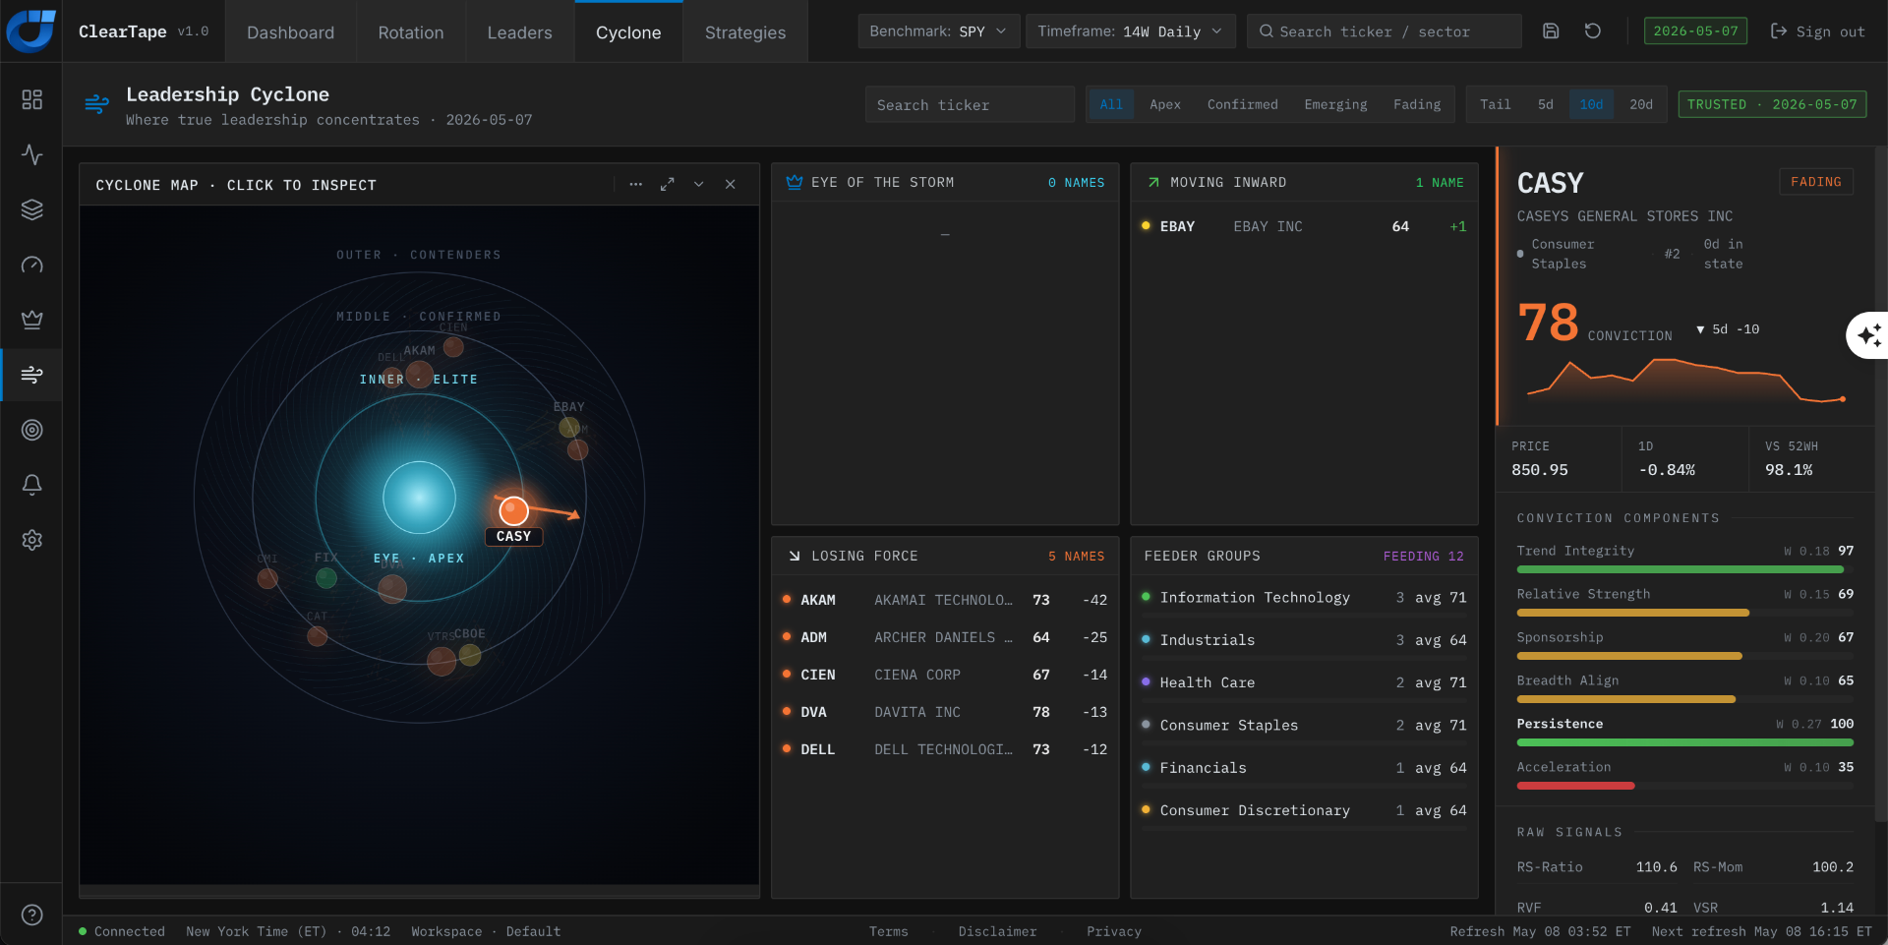1888x945 pixels.
Task: Open the gauge speedometer icon in sidebar
Action: [31, 265]
